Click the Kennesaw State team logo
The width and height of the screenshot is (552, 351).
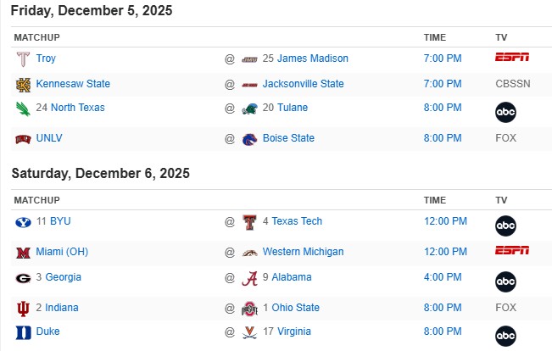(x=23, y=85)
